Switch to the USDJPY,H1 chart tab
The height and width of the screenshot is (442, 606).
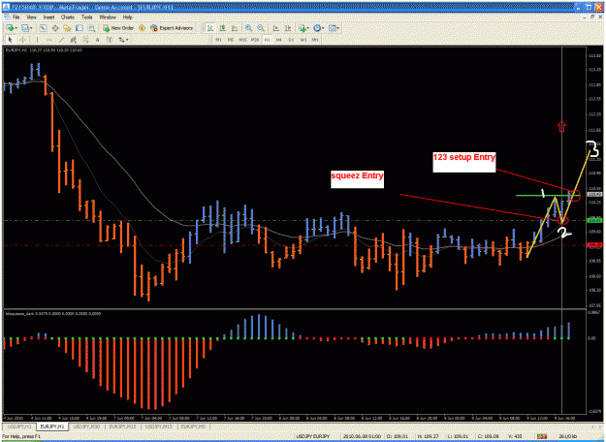pos(19,426)
